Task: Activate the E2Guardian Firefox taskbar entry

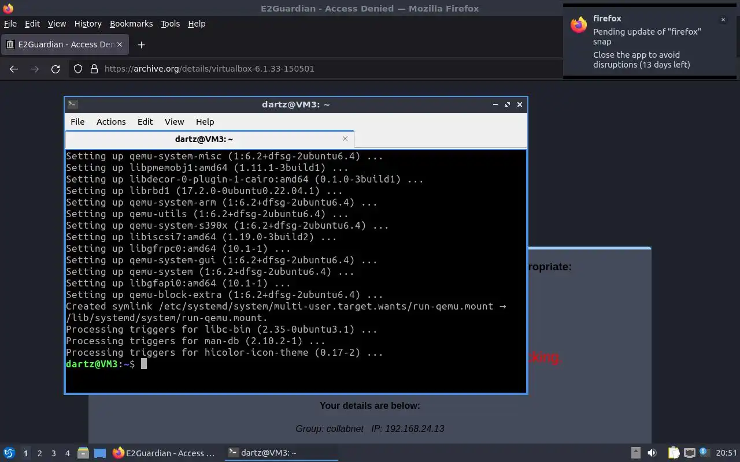Action: point(164,453)
